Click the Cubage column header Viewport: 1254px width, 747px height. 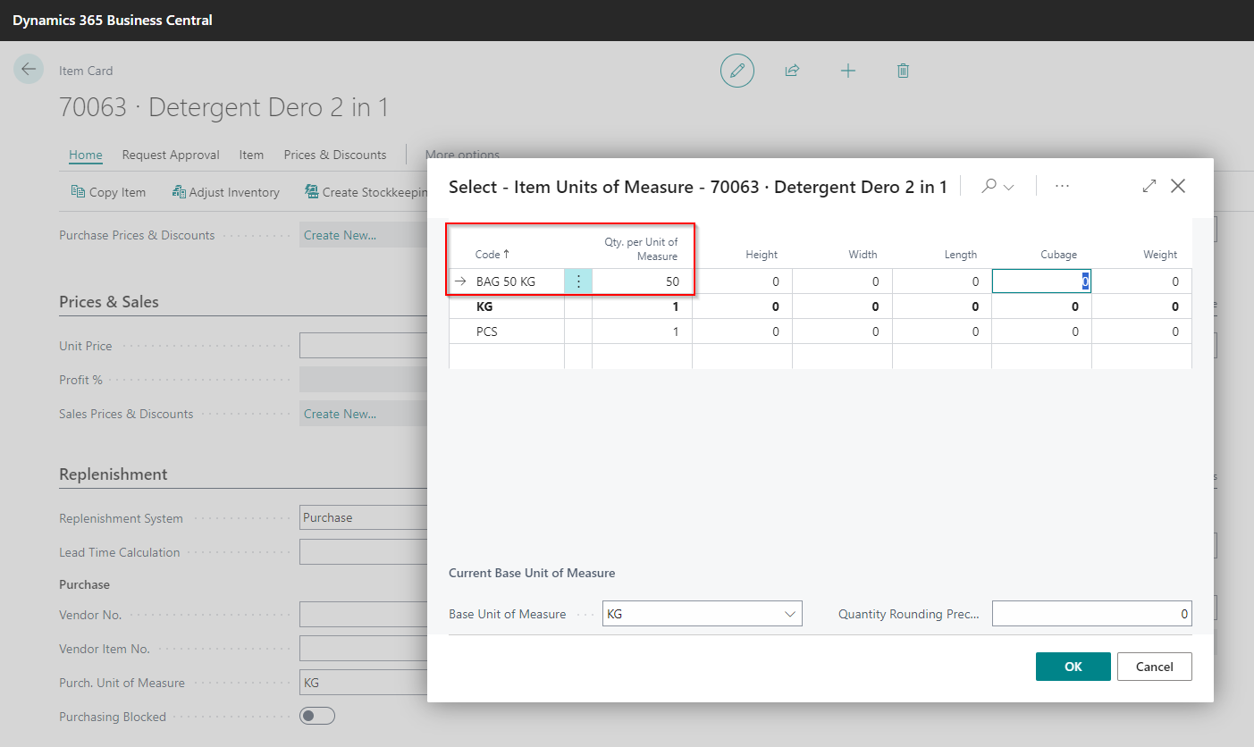tap(1058, 255)
